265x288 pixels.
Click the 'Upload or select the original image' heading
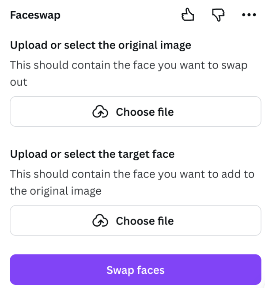100,45
